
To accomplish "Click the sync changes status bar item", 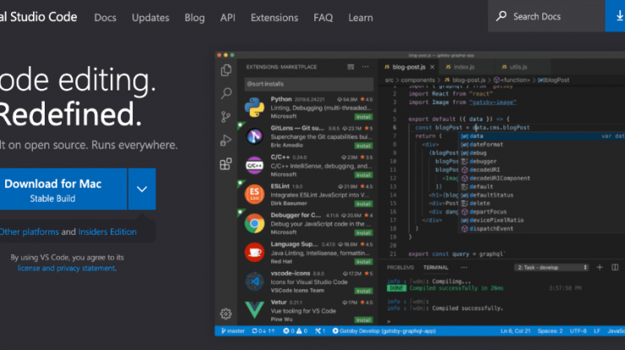I will pos(264,331).
